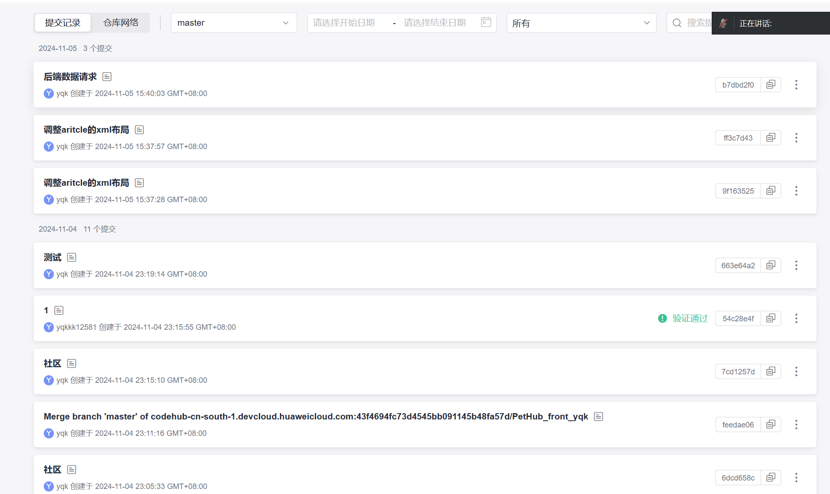Open the master branch dropdown

tap(234, 23)
